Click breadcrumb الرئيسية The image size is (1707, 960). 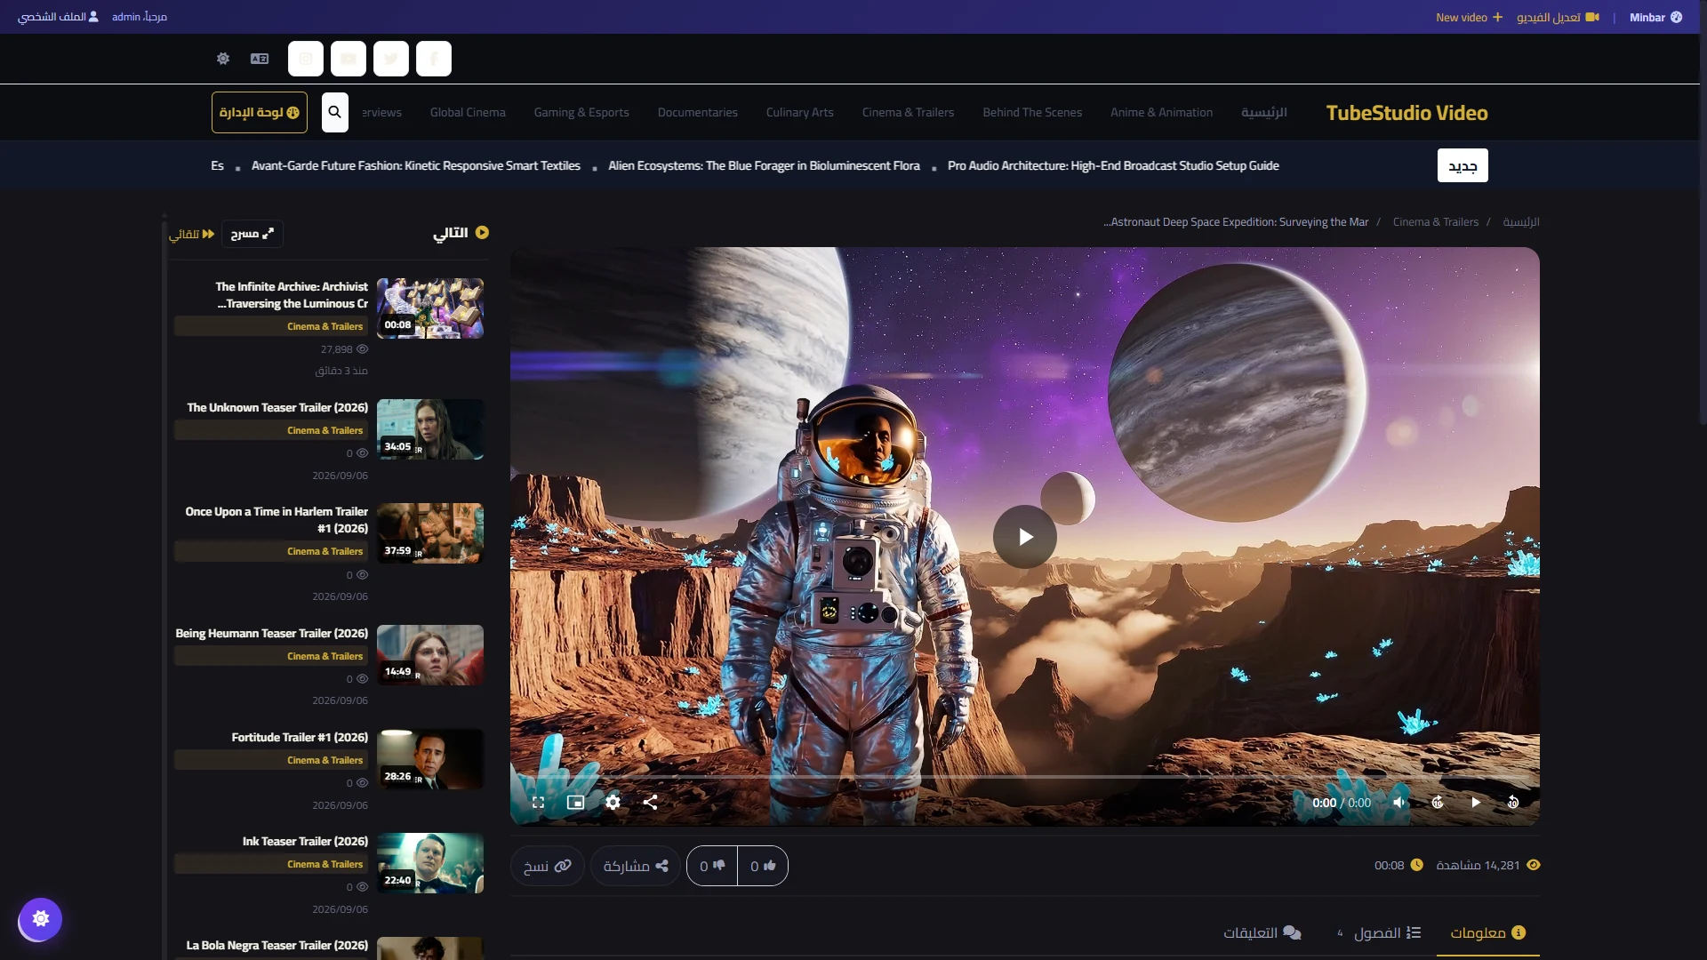click(1521, 222)
